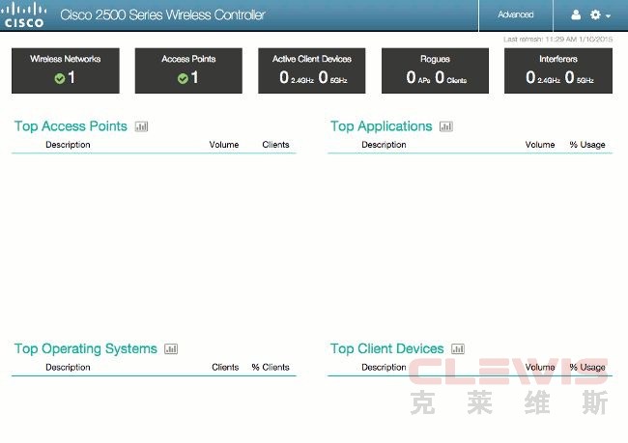Click the Last refresh timestamp

(557, 40)
